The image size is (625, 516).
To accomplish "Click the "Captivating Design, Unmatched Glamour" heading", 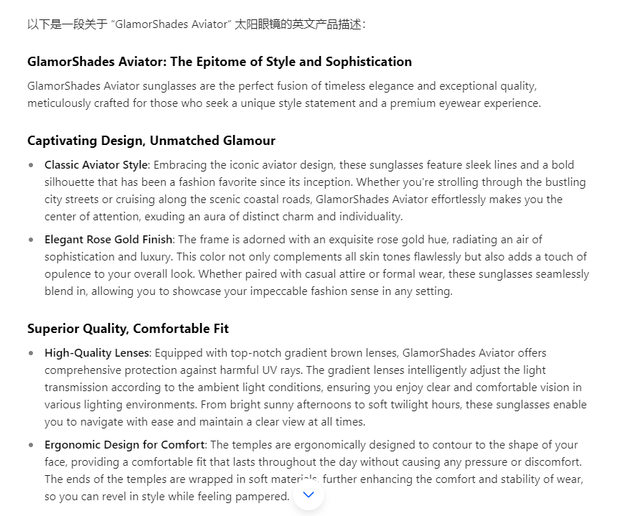I will point(151,141).
